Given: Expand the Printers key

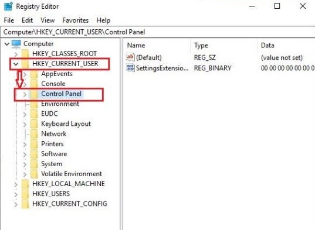Looking at the screenshot, I should (25, 144).
